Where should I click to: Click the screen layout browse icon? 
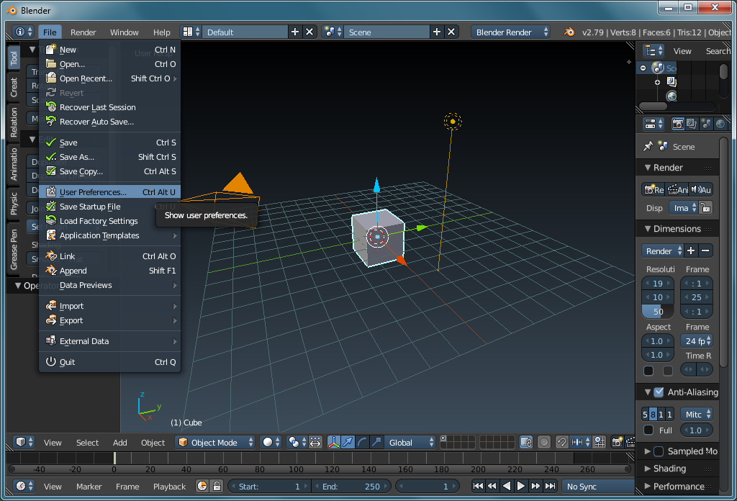(x=191, y=32)
